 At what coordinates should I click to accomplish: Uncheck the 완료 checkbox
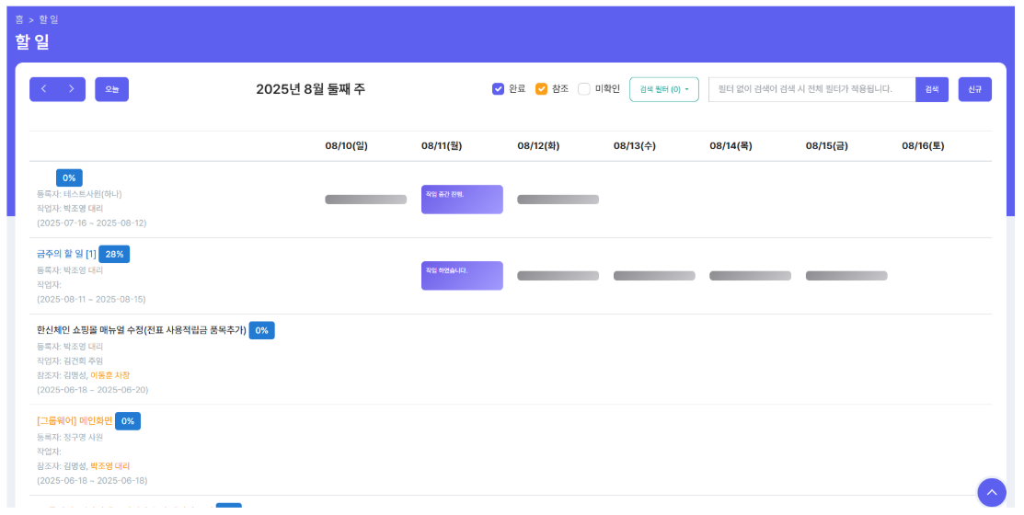[x=499, y=89]
